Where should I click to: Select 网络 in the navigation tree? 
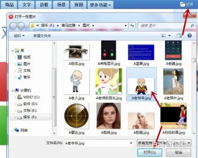tap(21, 130)
